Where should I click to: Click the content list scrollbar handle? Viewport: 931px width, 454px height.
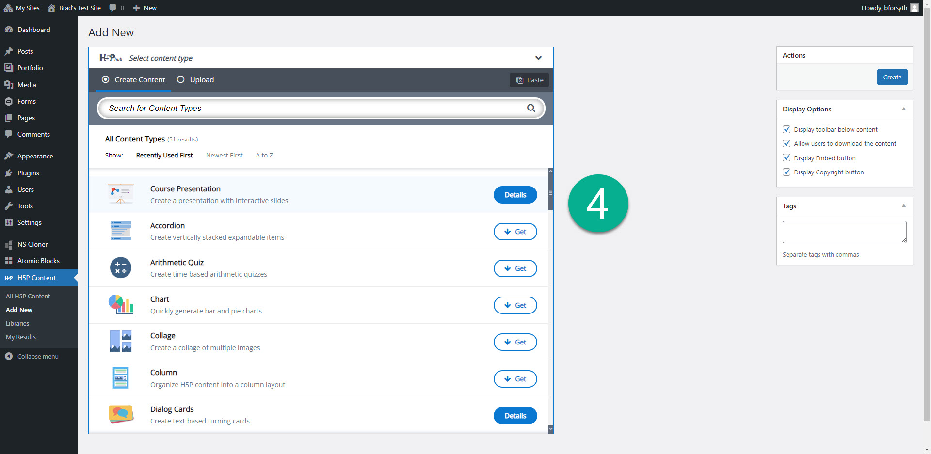click(550, 192)
